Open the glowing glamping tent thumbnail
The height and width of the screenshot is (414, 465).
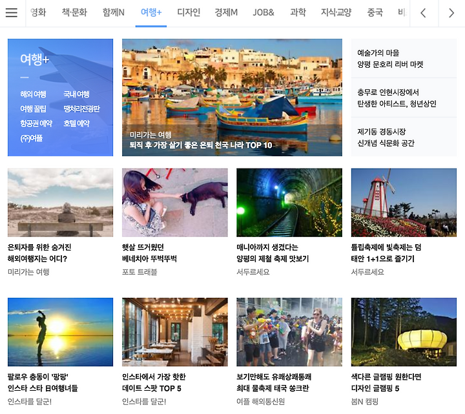click(404, 332)
